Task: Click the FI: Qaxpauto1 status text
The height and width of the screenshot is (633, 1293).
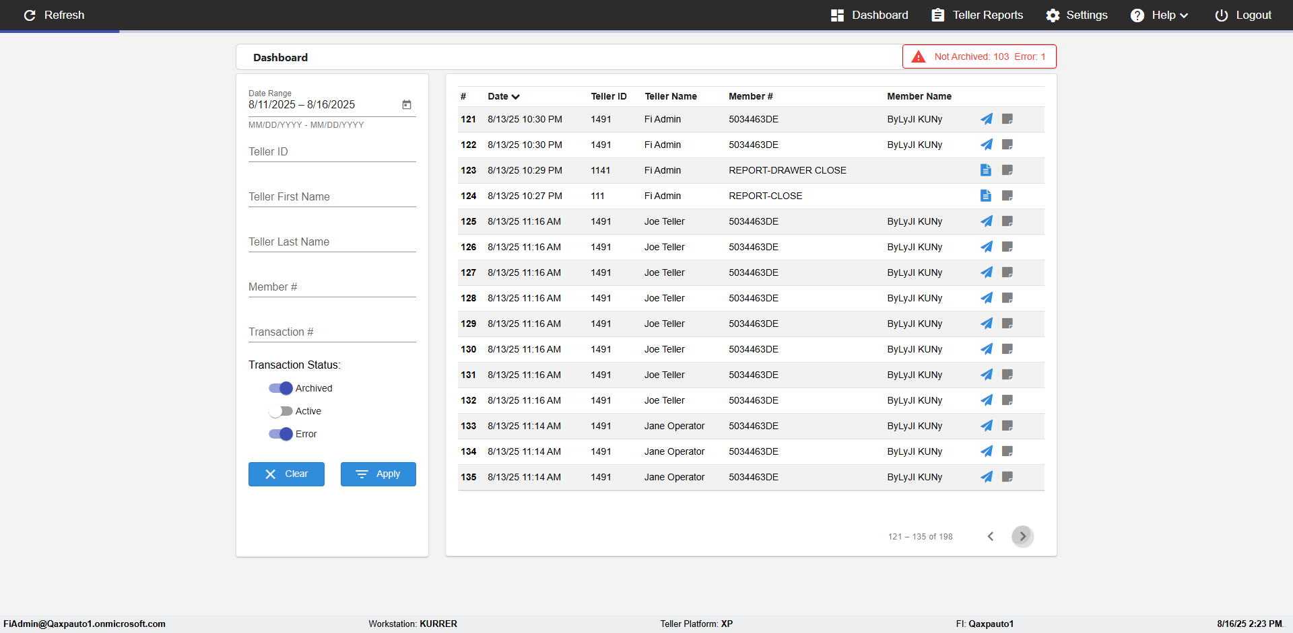Action: tap(985, 624)
